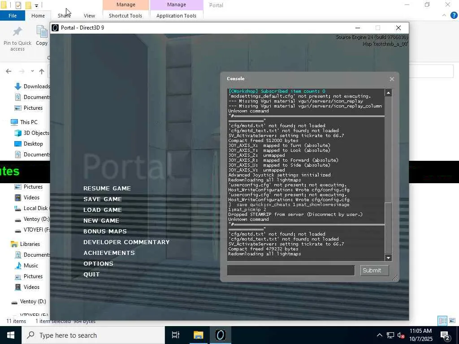Click Submit button in Console
Viewport: 459px width, 344px height.
pos(374,270)
